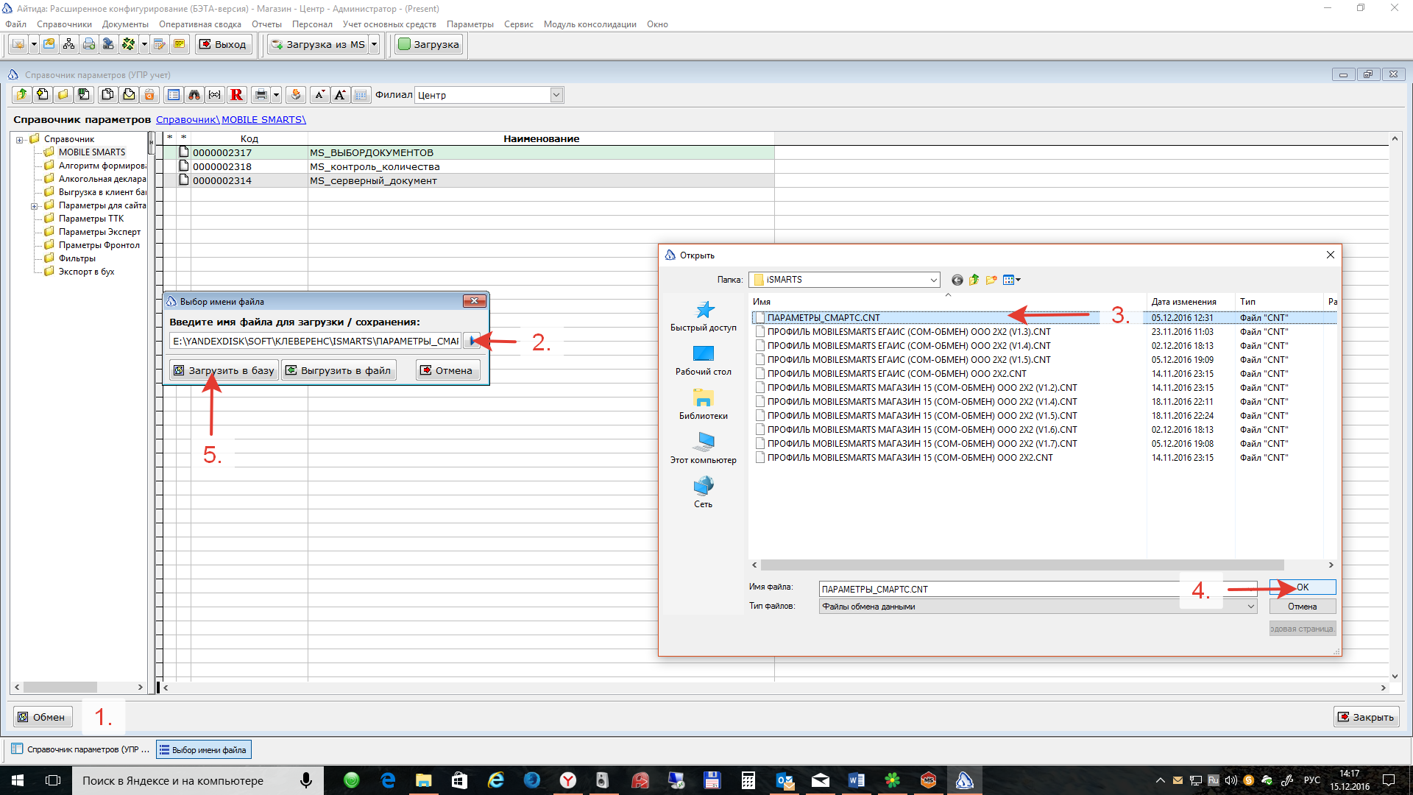Expand the Справочник root tree node
This screenshot has height=795, width=1413.
pos(20,140)
